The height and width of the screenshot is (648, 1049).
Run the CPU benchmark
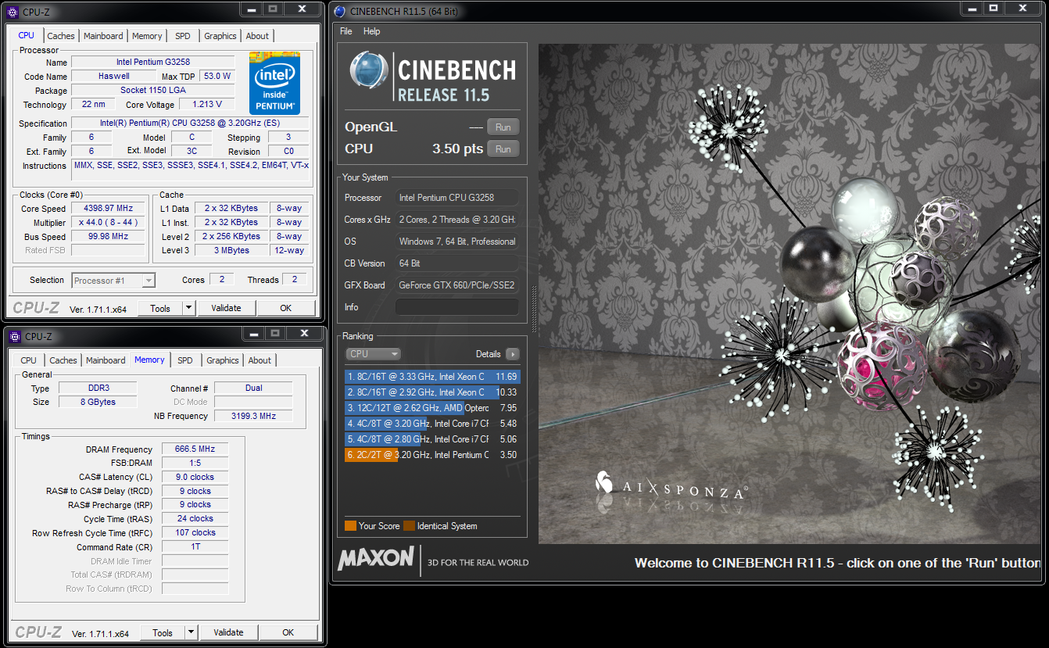(503, 149)
